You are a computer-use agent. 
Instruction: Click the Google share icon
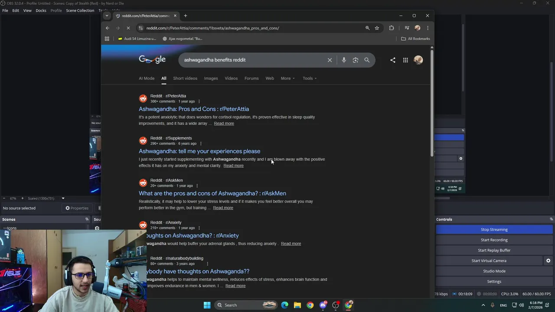(x=393, y=60)
